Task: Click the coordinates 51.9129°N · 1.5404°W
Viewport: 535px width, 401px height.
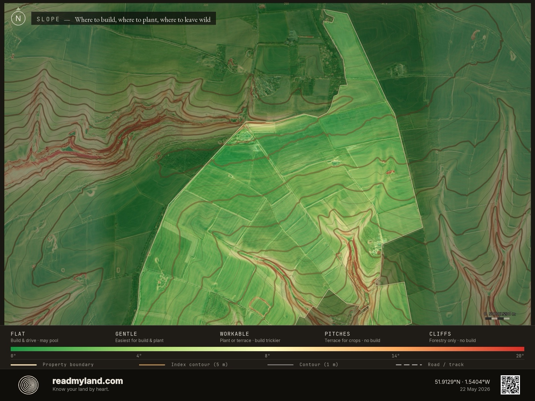Action: (x=462, y=382)
